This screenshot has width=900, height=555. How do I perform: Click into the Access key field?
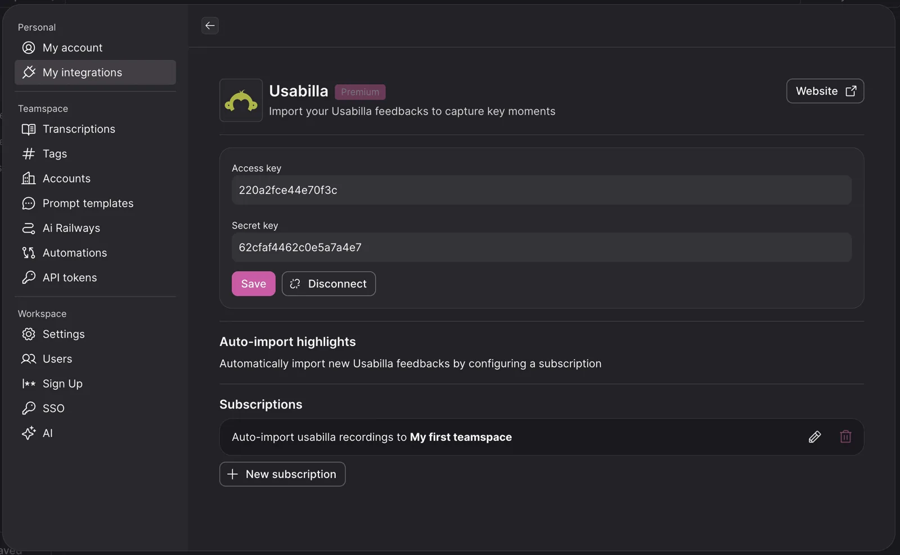(542, 190)
